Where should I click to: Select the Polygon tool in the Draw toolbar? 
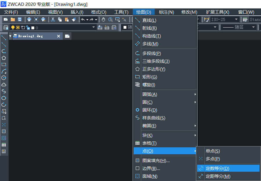point(4,58)
